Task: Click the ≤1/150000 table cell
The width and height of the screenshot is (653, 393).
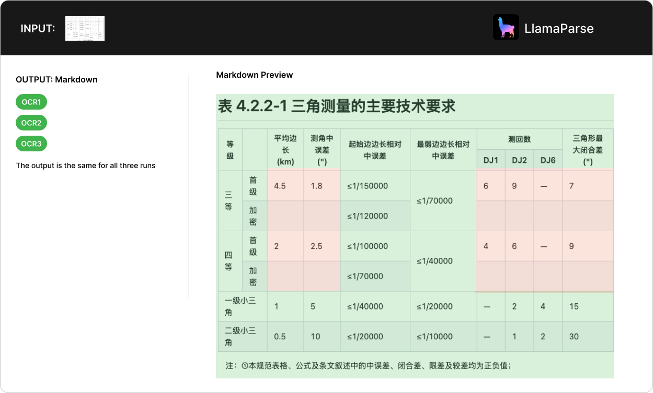Action: click(368, 186)
